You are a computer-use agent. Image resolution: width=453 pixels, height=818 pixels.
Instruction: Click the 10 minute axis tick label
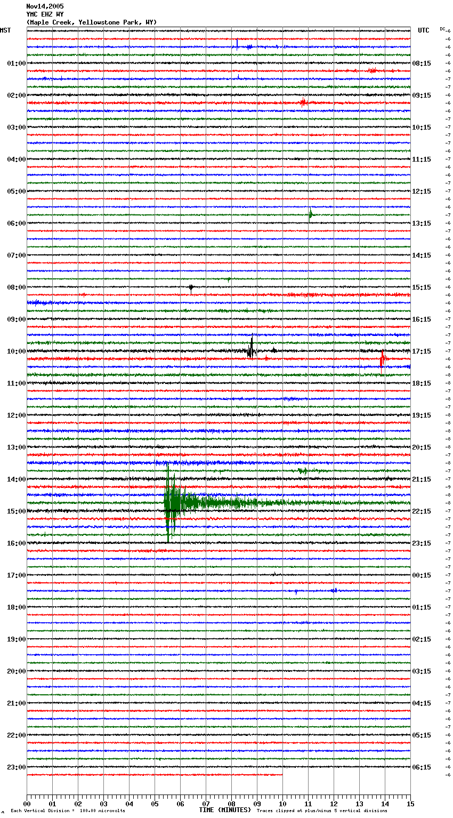pyautogui.click(x=282, y=804)
